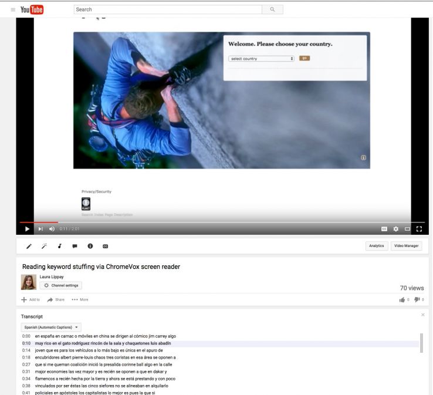Open the Audio music note tool
Screen dimensions: 433x395
(60, 246)
